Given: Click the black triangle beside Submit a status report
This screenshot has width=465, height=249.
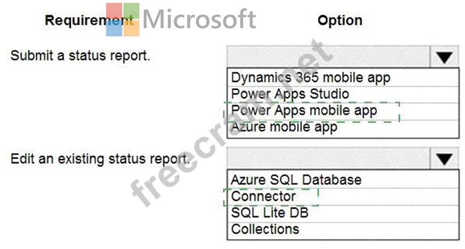Looking at the screenshot, I should (444, 57).
